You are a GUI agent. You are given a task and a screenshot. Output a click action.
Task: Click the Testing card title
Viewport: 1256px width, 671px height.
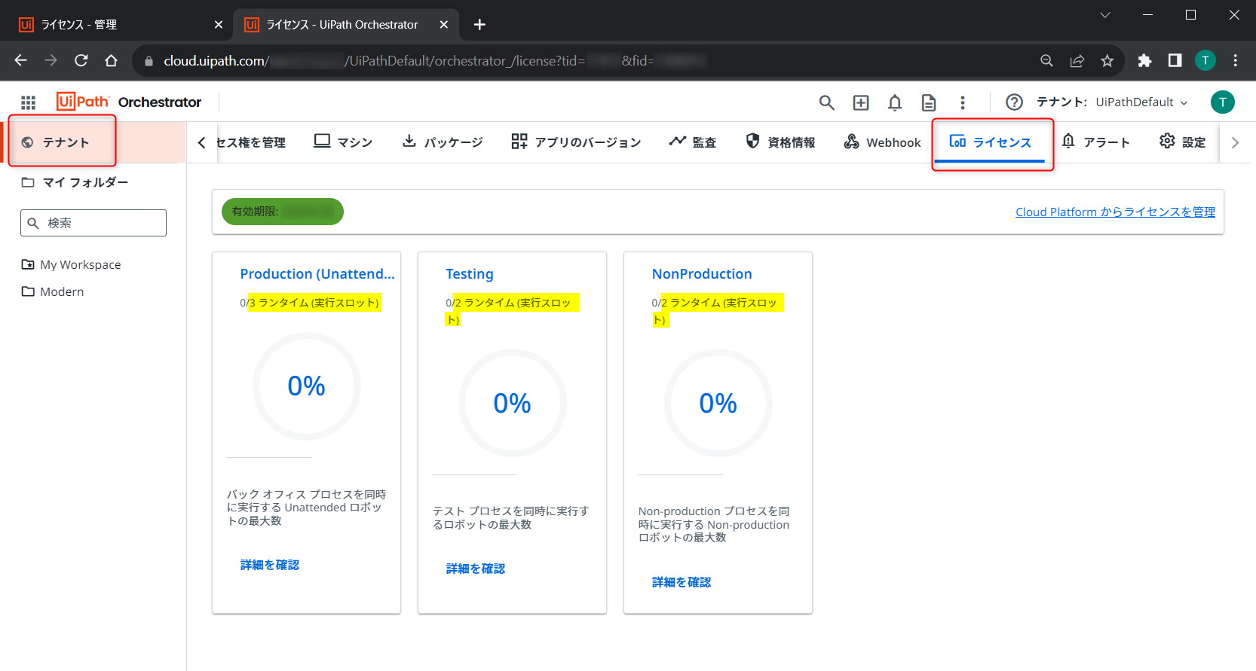pyautogui.click(x=470, y=274)
